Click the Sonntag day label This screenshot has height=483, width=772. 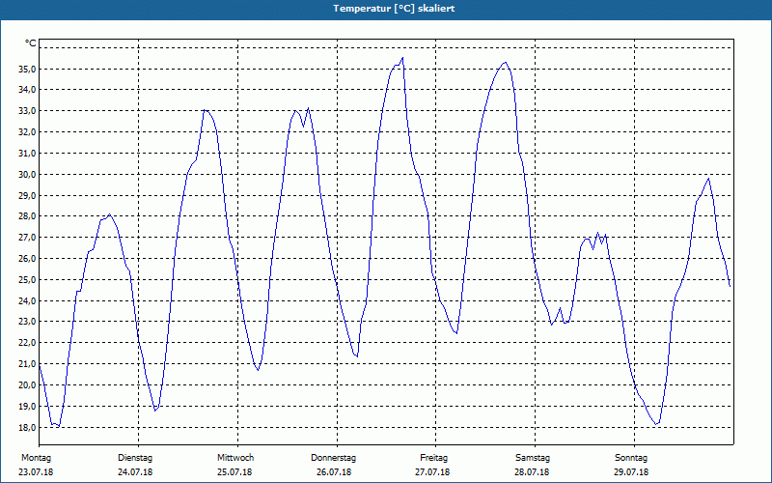[x=631, y=458]
